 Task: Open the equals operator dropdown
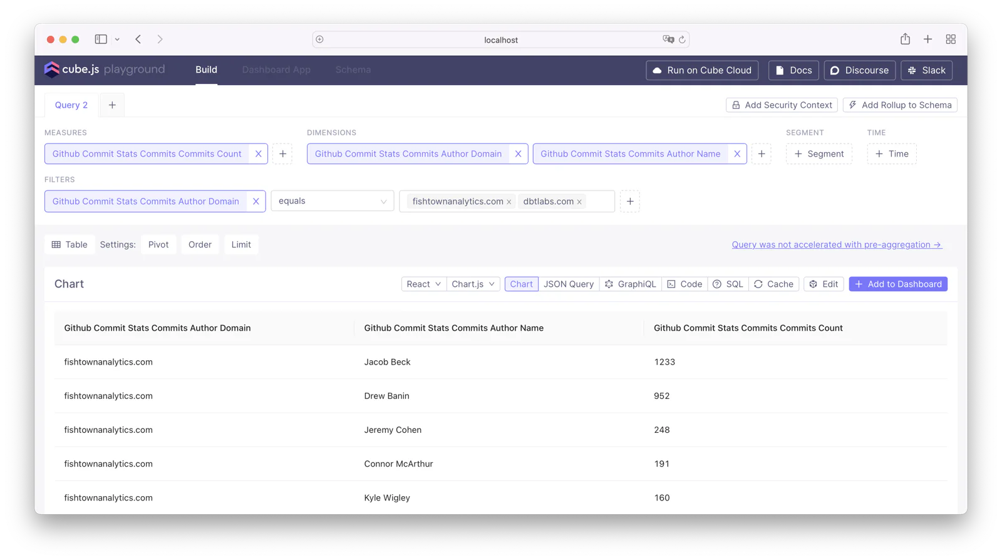click(333, 201)
